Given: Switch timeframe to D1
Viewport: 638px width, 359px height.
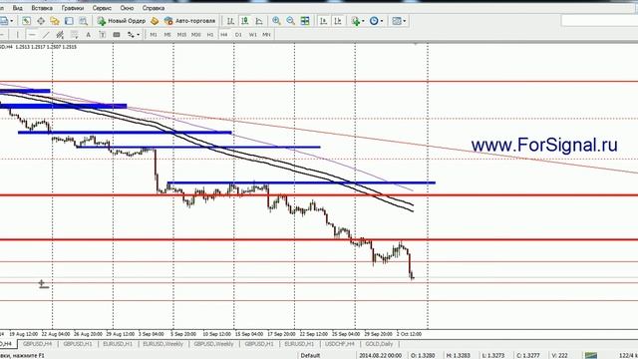Looking at the screenshot, I should (x=238, y=35).
